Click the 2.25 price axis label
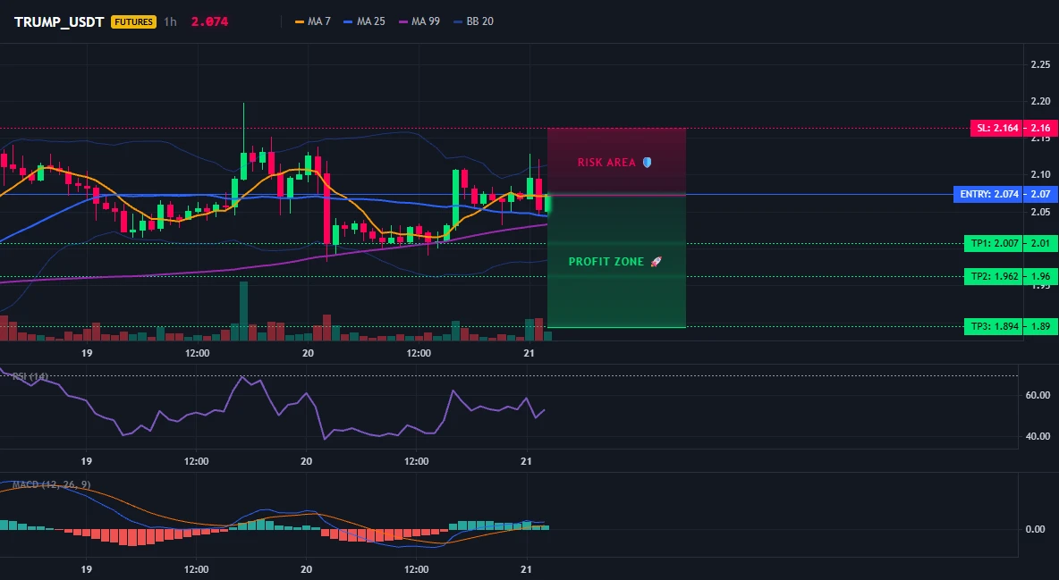This screenshot has height=580, width=1059. [1040, 65]
